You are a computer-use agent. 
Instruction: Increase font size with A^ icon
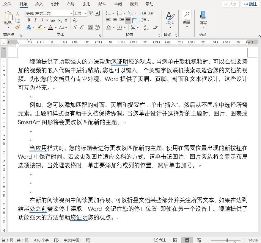[75, 27]
